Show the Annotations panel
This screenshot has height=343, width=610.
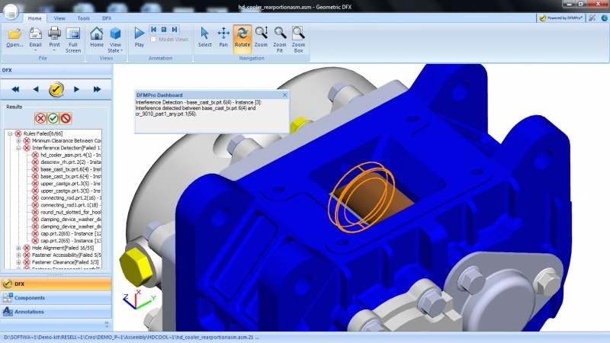(x=30, y=311)
